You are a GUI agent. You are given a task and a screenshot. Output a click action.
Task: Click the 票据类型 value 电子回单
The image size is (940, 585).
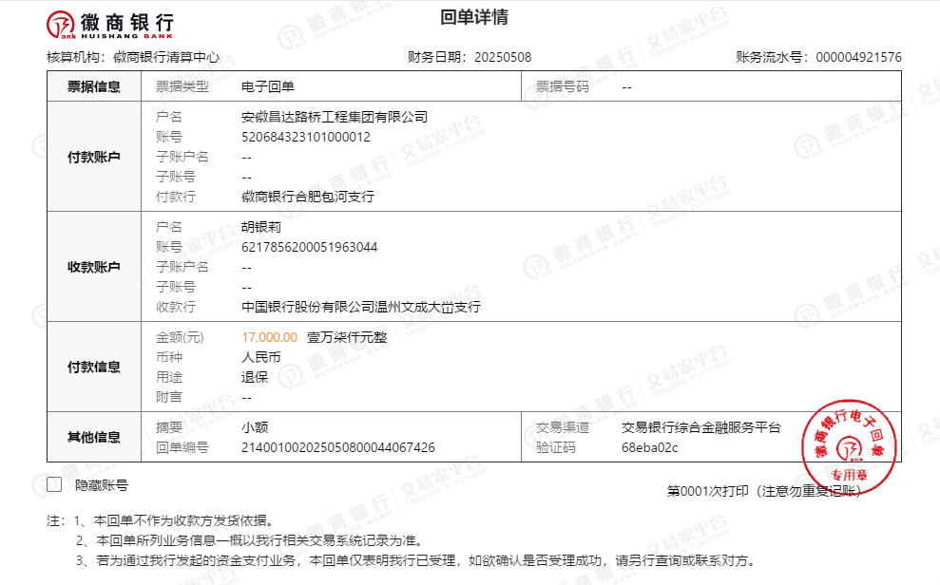(268, 86)
